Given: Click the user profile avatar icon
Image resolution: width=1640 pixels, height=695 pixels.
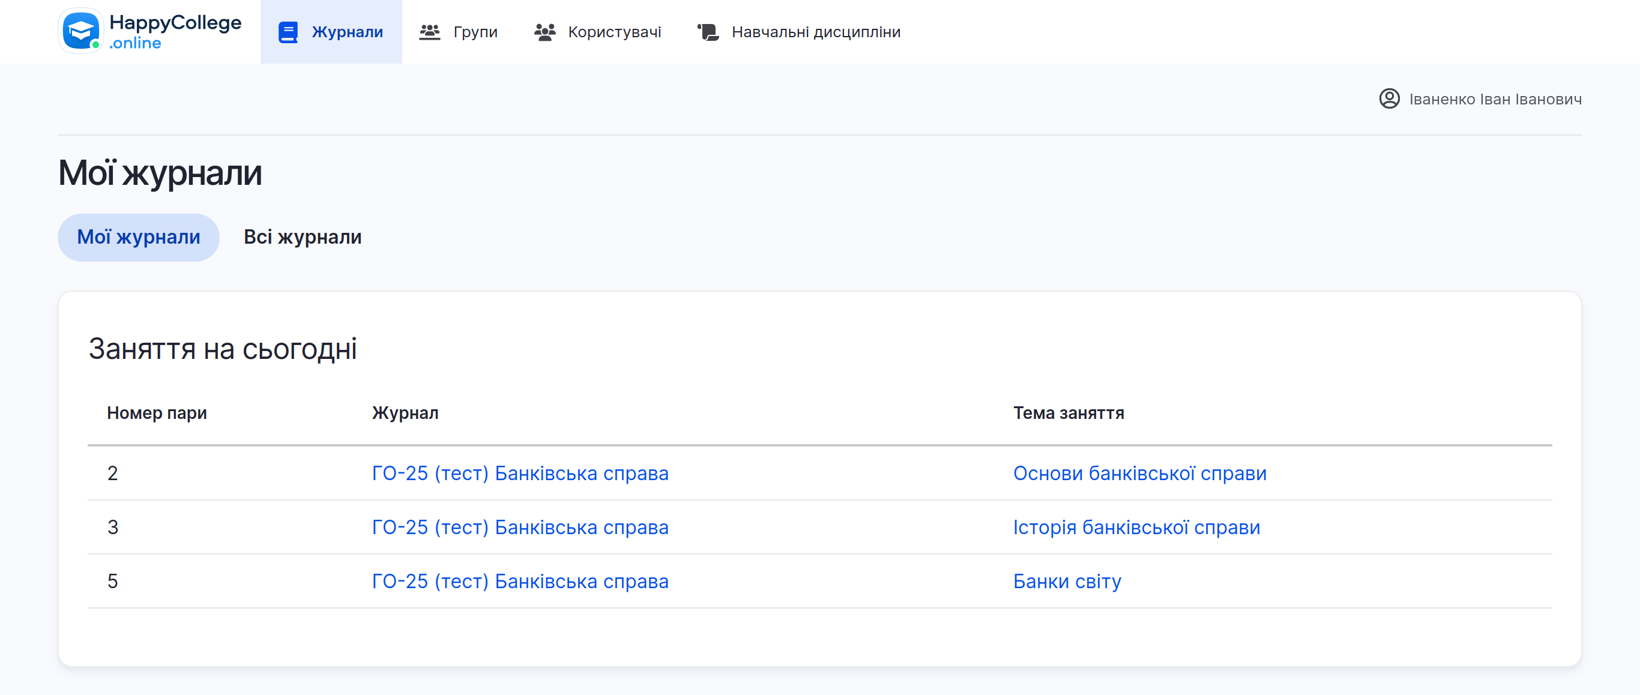Looking at the screenshot, I should click(x=1388, y=98).
